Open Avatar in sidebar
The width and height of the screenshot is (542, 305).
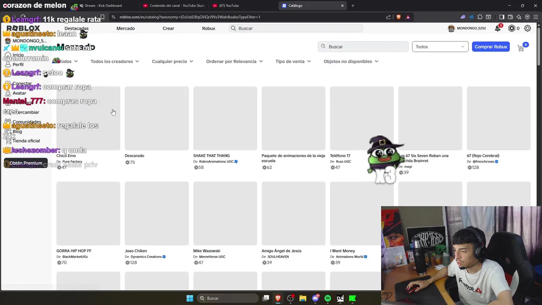(19, 93)
